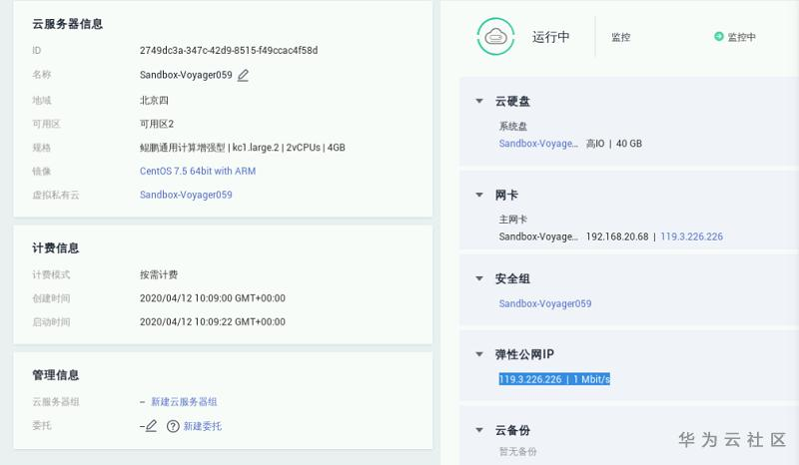799x465 pixels.
Task: Click the availability zone value 可用区2
Action: click(157, 124)
